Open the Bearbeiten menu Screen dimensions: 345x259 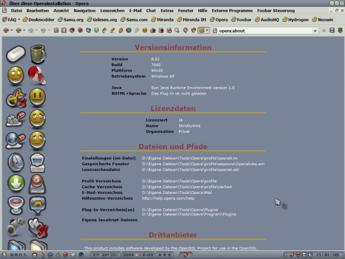point(37,10)
